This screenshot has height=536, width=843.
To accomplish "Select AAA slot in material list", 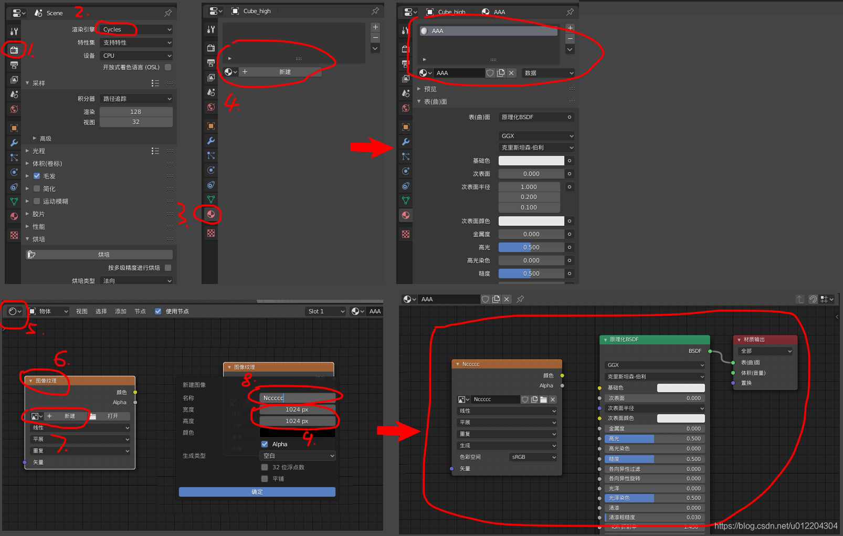I will (488, 31).
